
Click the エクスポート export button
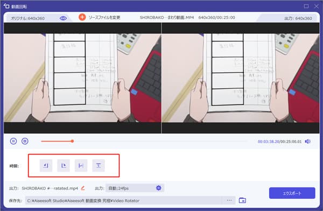click(x=292, y=193)
